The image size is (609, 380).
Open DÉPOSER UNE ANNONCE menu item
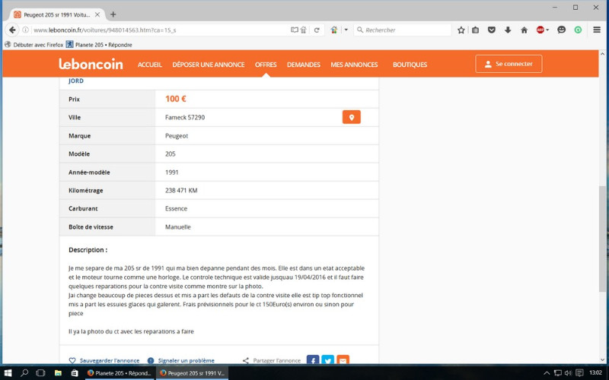pos(209,65)
